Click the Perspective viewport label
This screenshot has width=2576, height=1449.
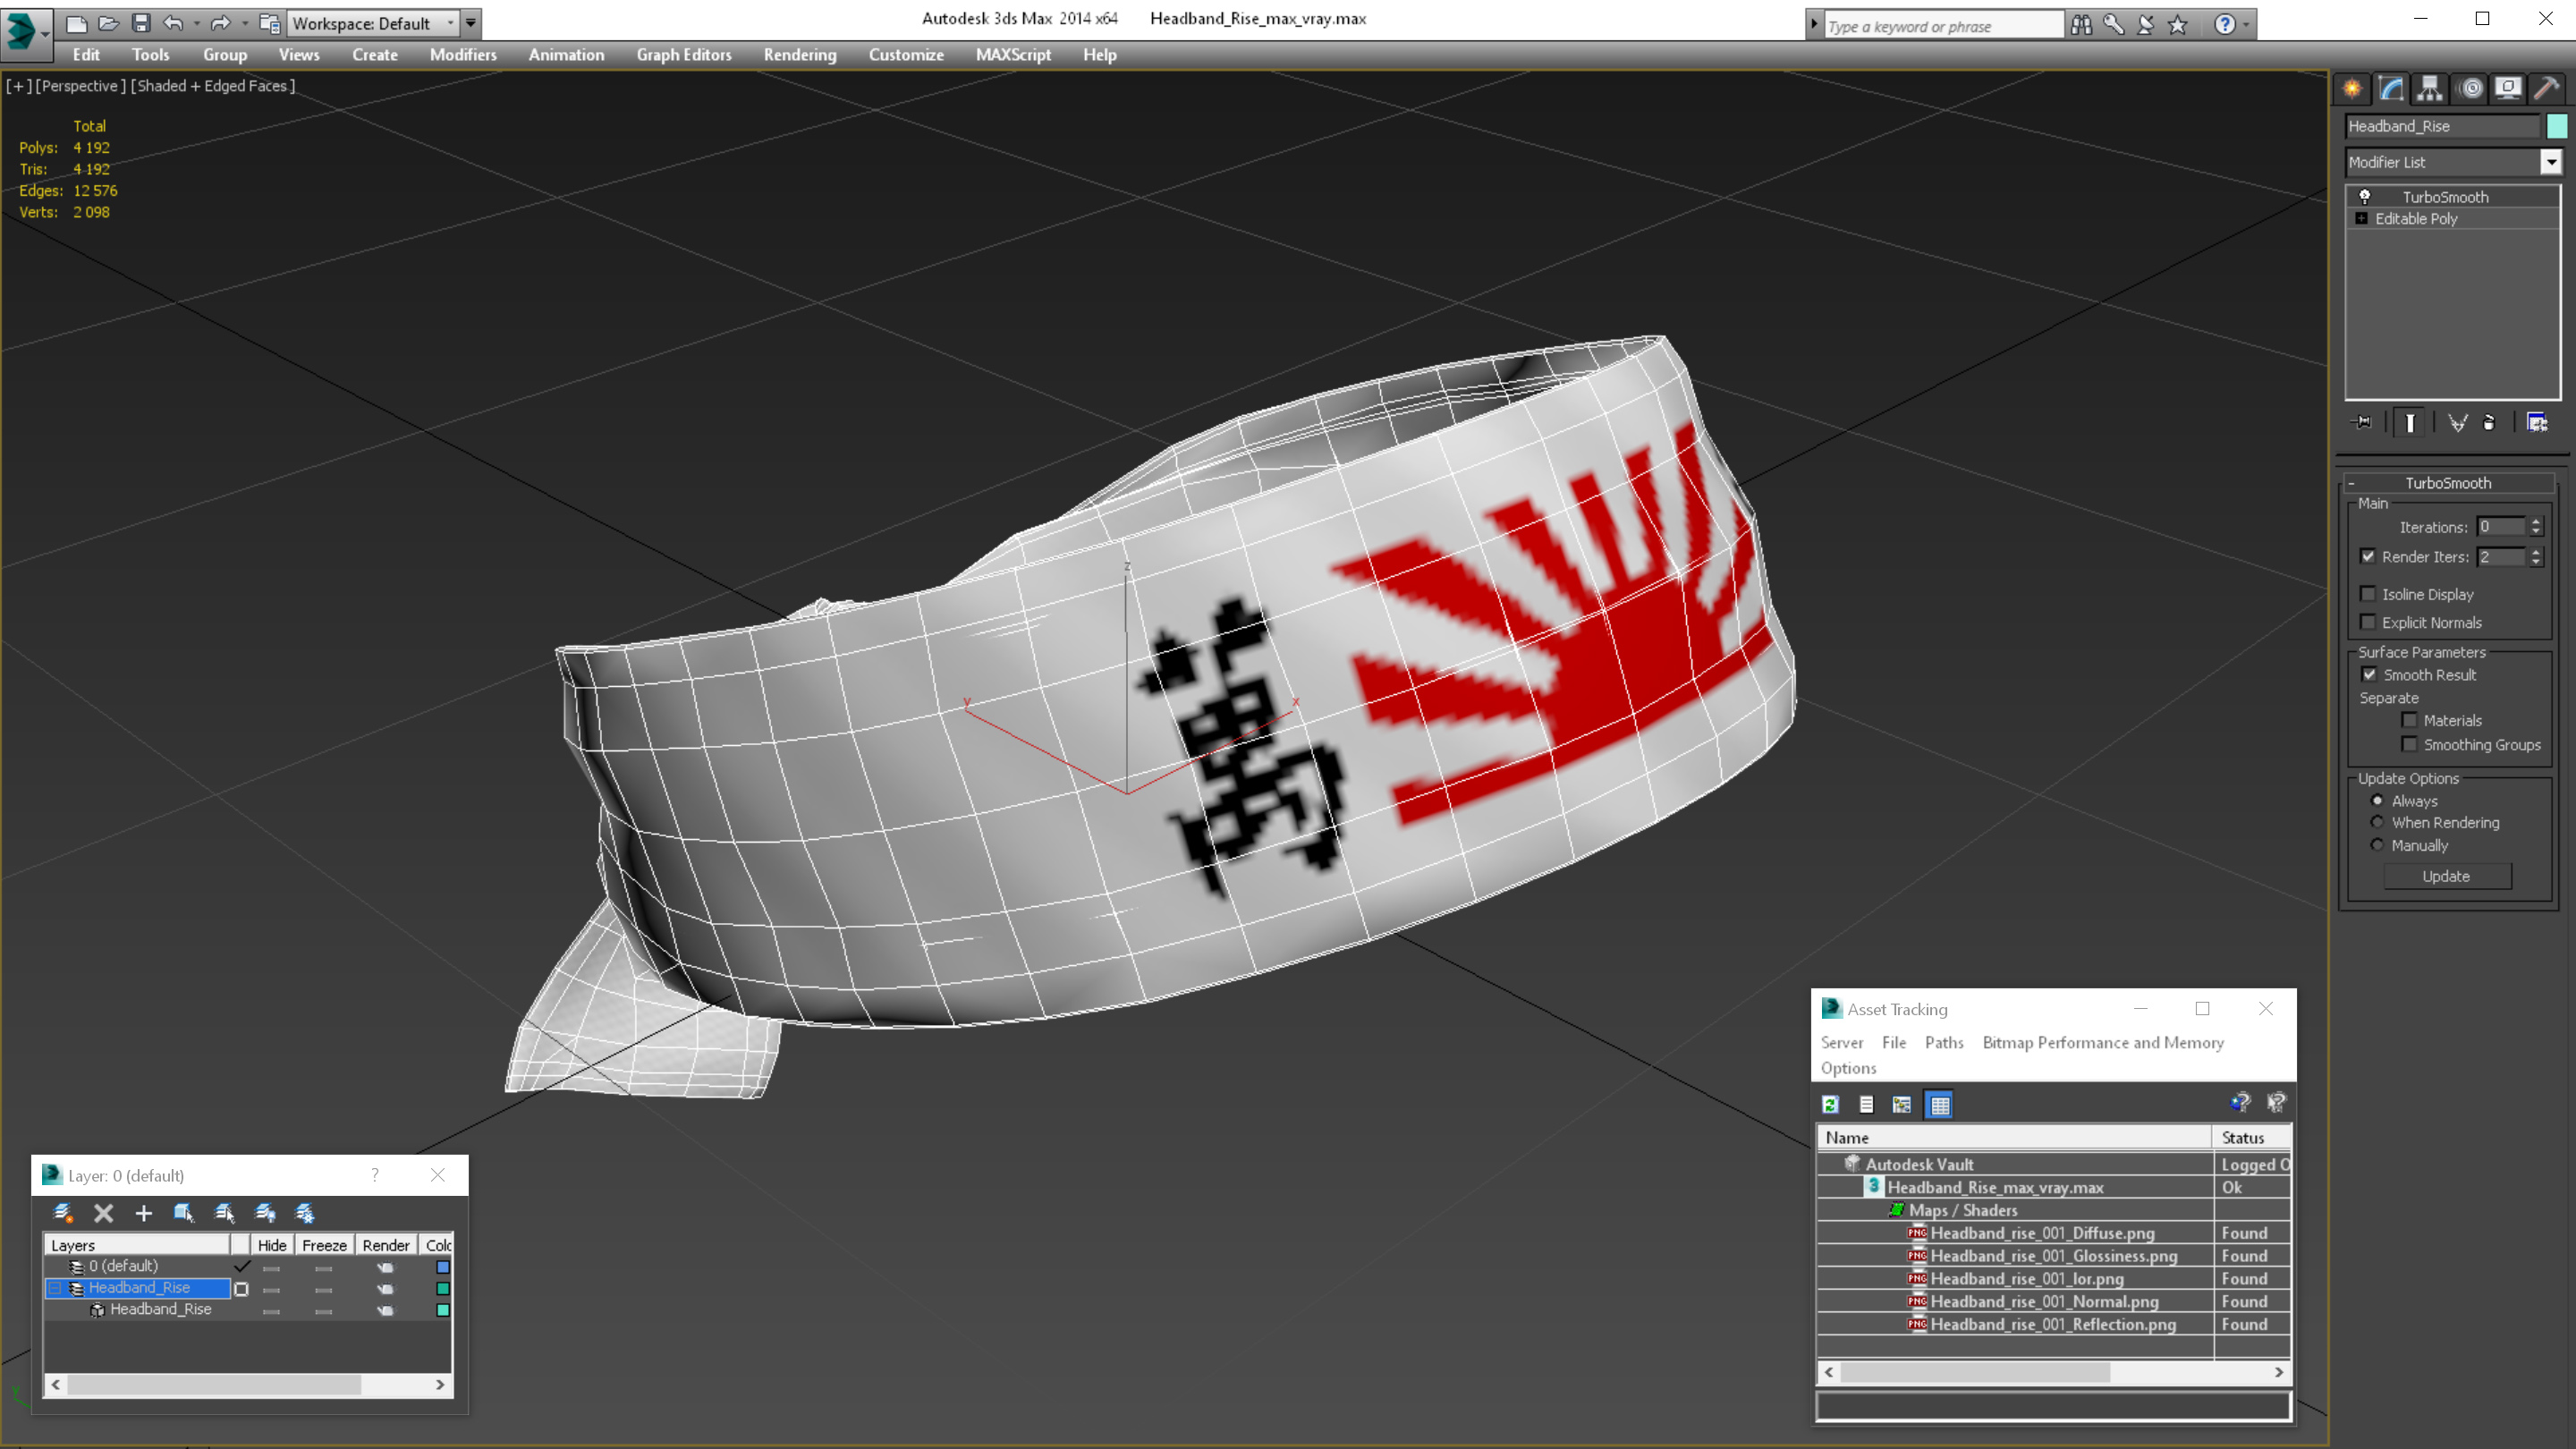coord(81,86)
